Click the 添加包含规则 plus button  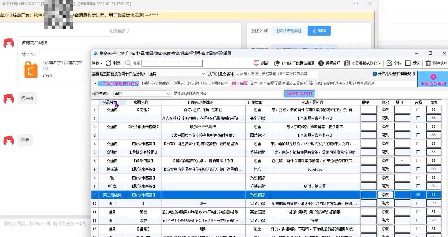pyautogui.click(x=433, y=79)
